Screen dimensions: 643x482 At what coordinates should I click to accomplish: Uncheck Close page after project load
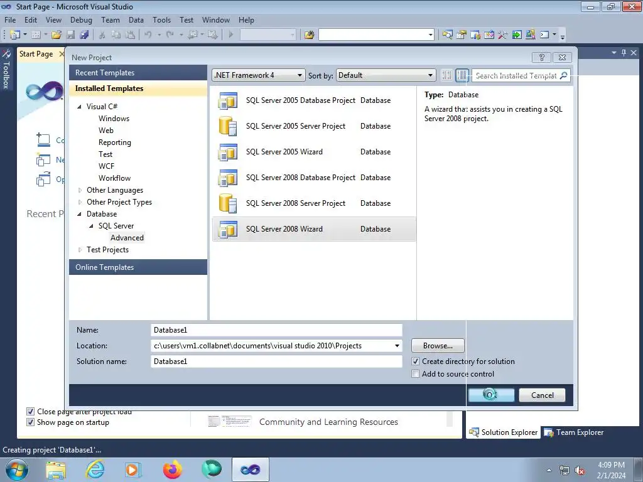coord(30,411)
